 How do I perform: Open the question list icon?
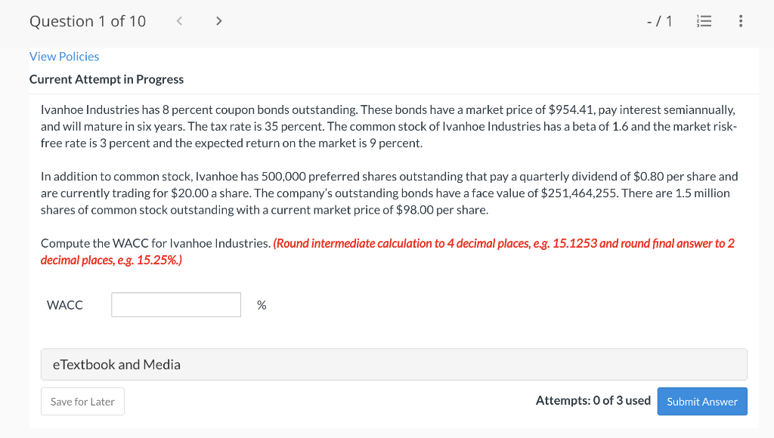(x=702, y=22)
